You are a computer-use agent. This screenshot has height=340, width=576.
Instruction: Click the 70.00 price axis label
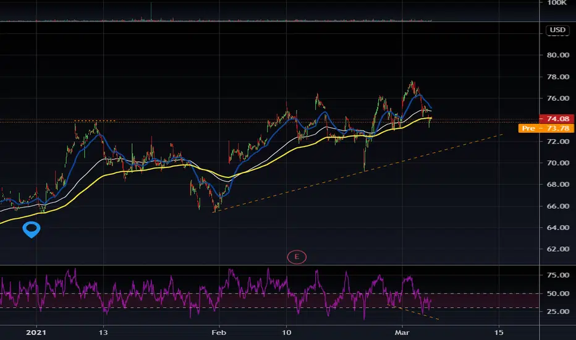[x=558, y=163]
